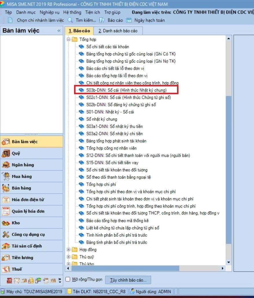Click the Báo cáo toolbar icon
The height and width of the screenshot is (298, 254).
pos(102,20)
